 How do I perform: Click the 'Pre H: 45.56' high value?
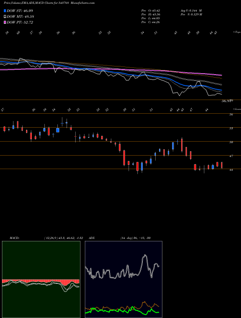click(x=151, y=14)
